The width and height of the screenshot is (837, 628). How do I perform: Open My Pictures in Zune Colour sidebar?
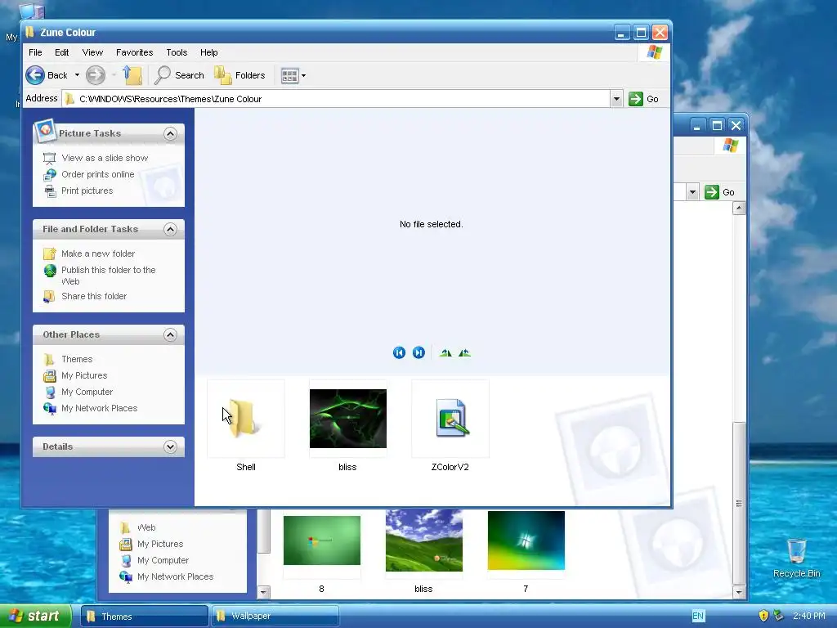click(84, 375)
